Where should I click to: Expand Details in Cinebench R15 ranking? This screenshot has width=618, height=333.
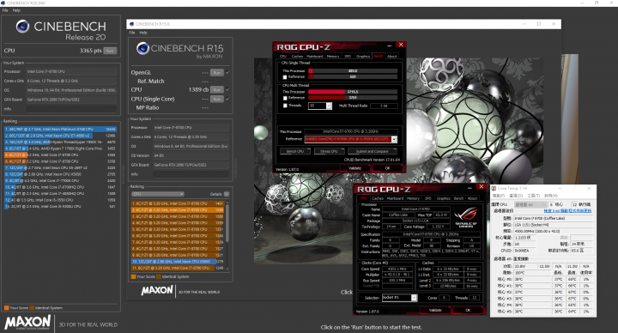click(x=227, y=194)
